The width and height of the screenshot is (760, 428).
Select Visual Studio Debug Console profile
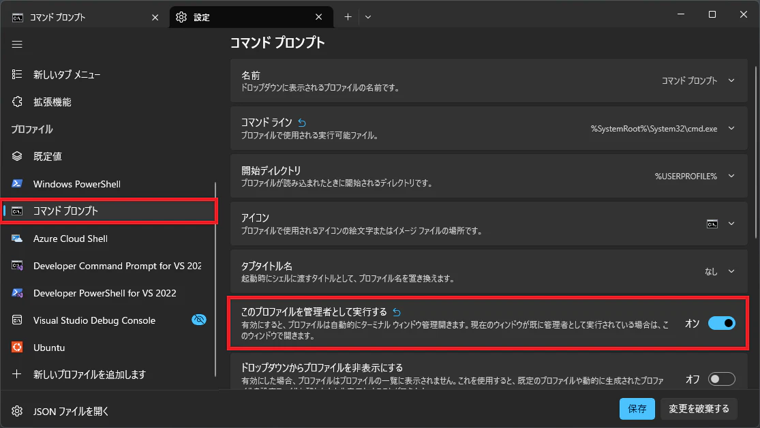tap(108, 320)
